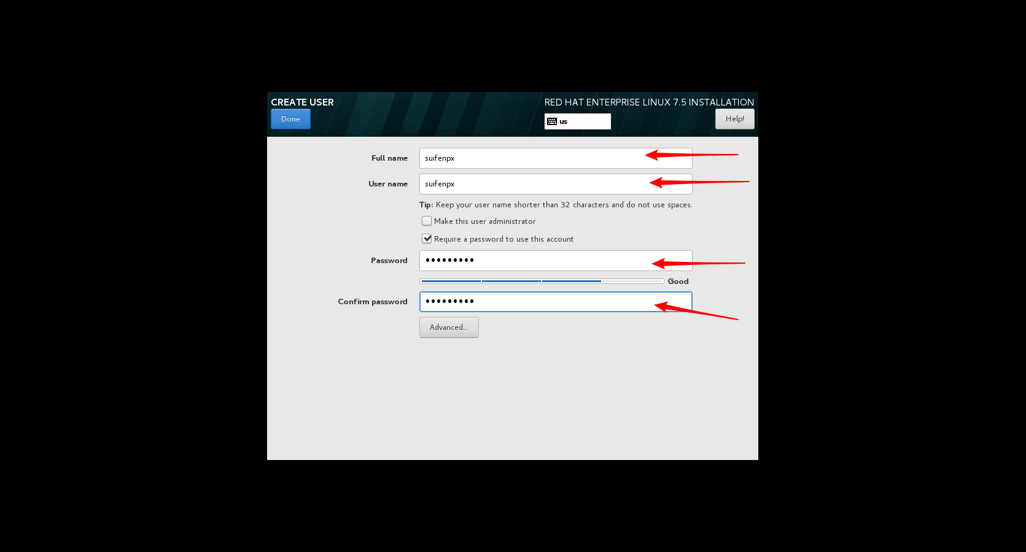1026x552 pixels.
Task: Click the Good password strength label
Action: (x=678, y=282)
